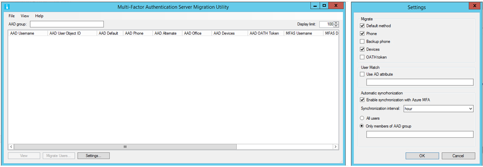Viewport: 483px width, 167px height.
Task: Click the Display limit value box
Action: point(326,24)
